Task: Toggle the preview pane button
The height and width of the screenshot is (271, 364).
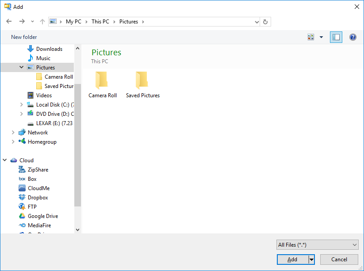Action: tap(336, 37)
